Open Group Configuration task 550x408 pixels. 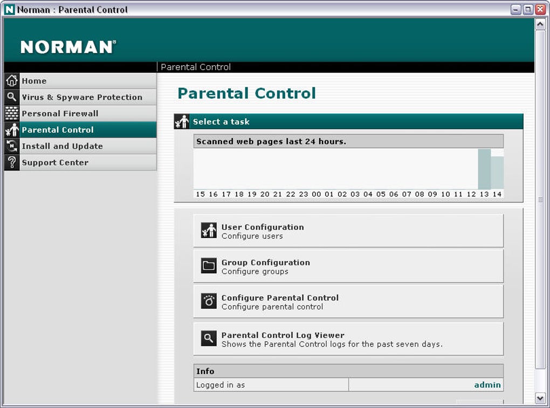coord(348,266)
